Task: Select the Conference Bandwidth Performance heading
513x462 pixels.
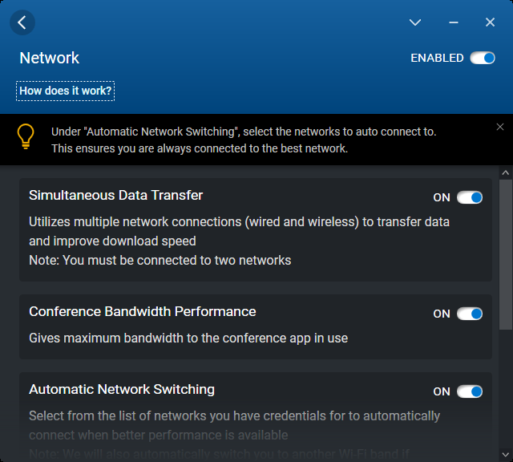Action: pos(142,311)
